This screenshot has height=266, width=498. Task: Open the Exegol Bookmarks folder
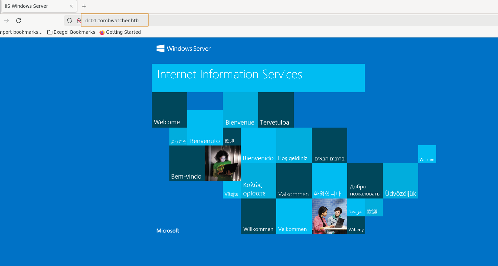[71, 32]
